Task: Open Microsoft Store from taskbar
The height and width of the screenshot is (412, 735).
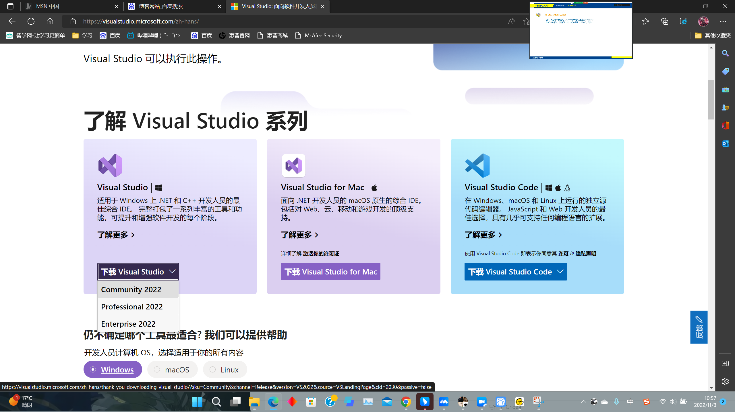Action: (x=311, y=402)
